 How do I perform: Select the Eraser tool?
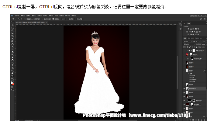12,52
